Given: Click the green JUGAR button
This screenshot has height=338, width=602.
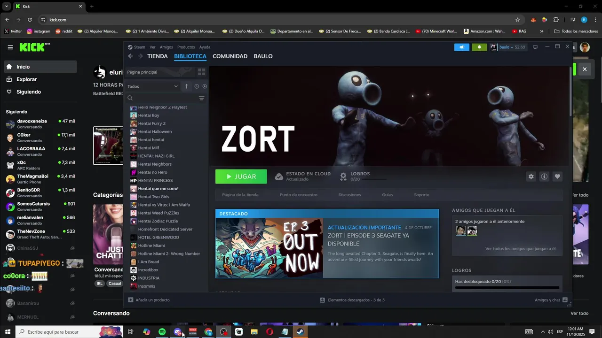Looking at the screenshot, I should click(241, 177).
